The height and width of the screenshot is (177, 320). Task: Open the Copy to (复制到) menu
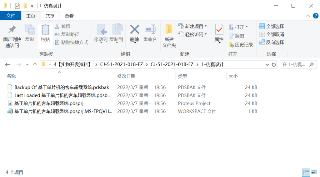(116, 34)
